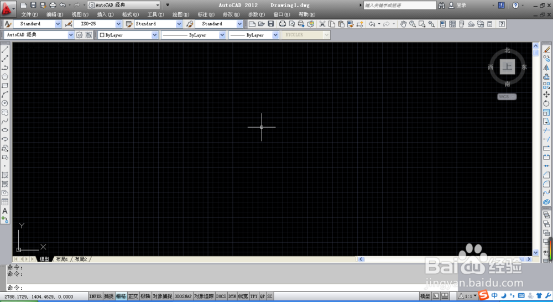This screenshot has height=302, width=553.
Task: Click the 上 top face of ViewCube
Action: tap(507, 67)
